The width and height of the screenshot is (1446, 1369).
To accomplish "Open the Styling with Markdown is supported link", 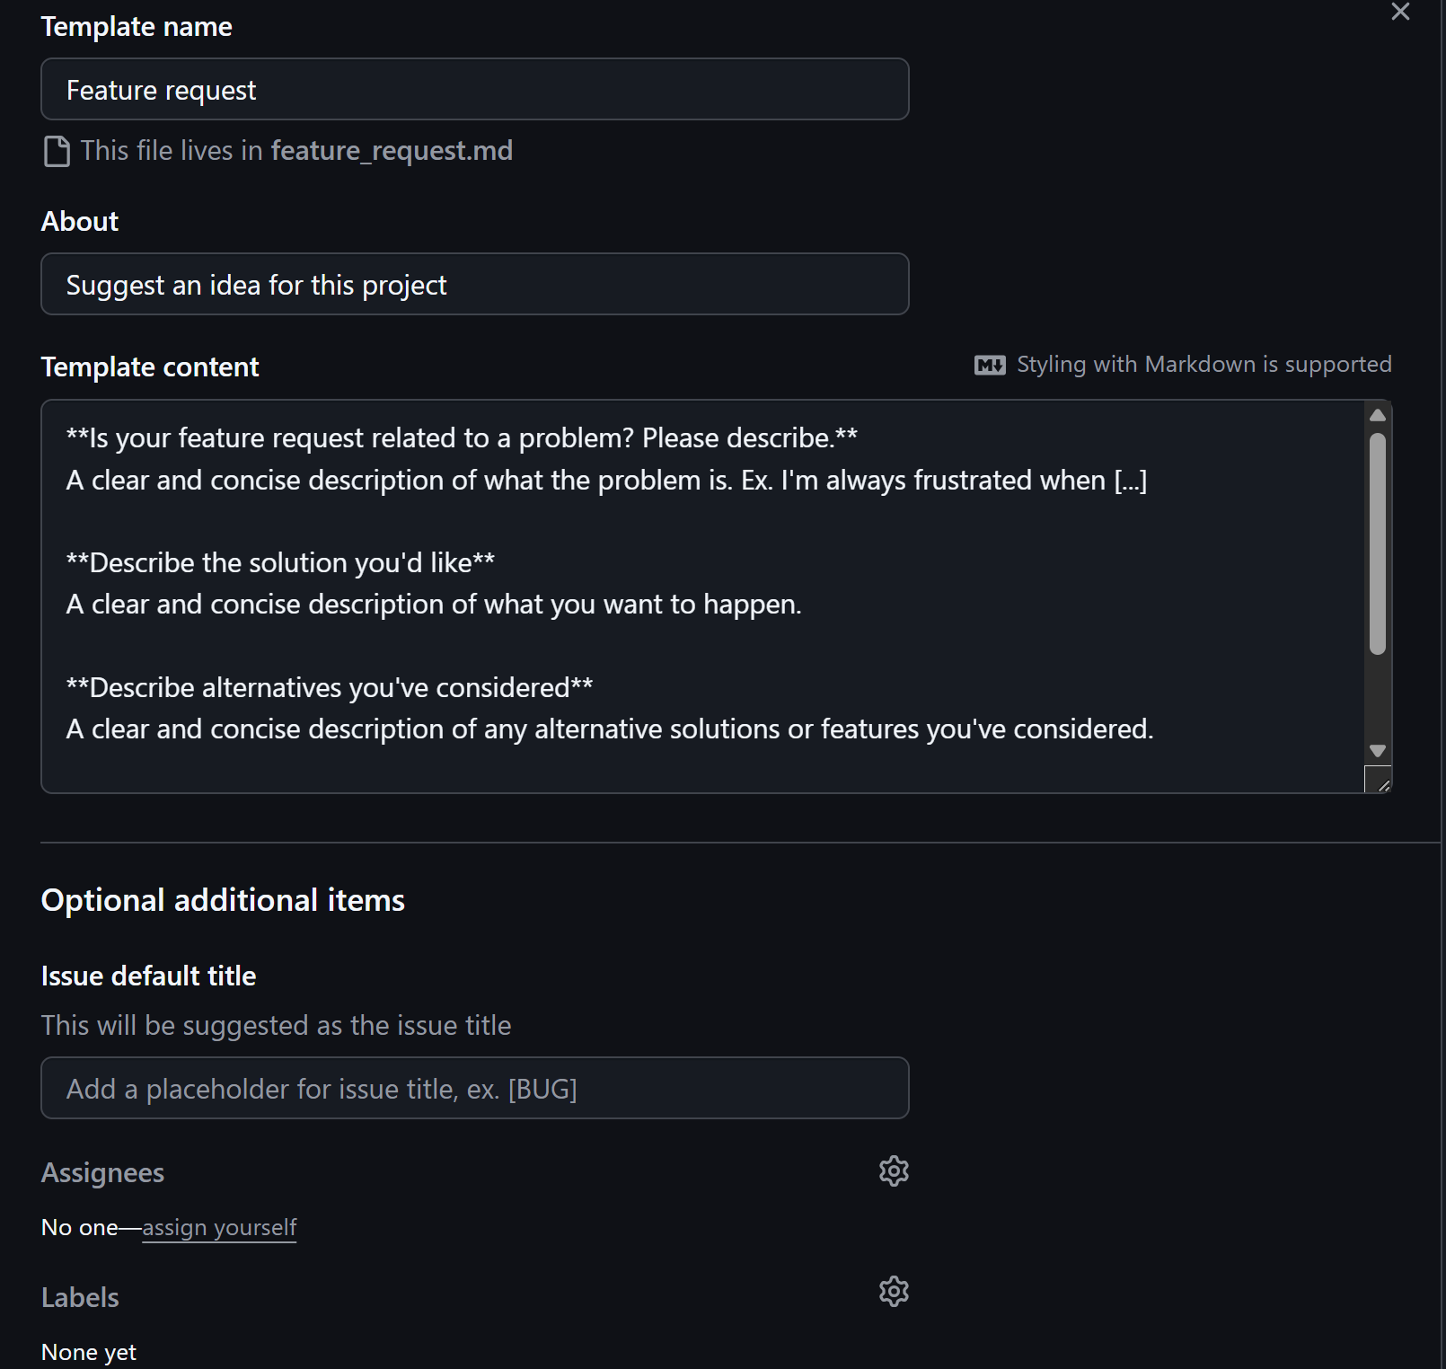I will point(1204,365).
